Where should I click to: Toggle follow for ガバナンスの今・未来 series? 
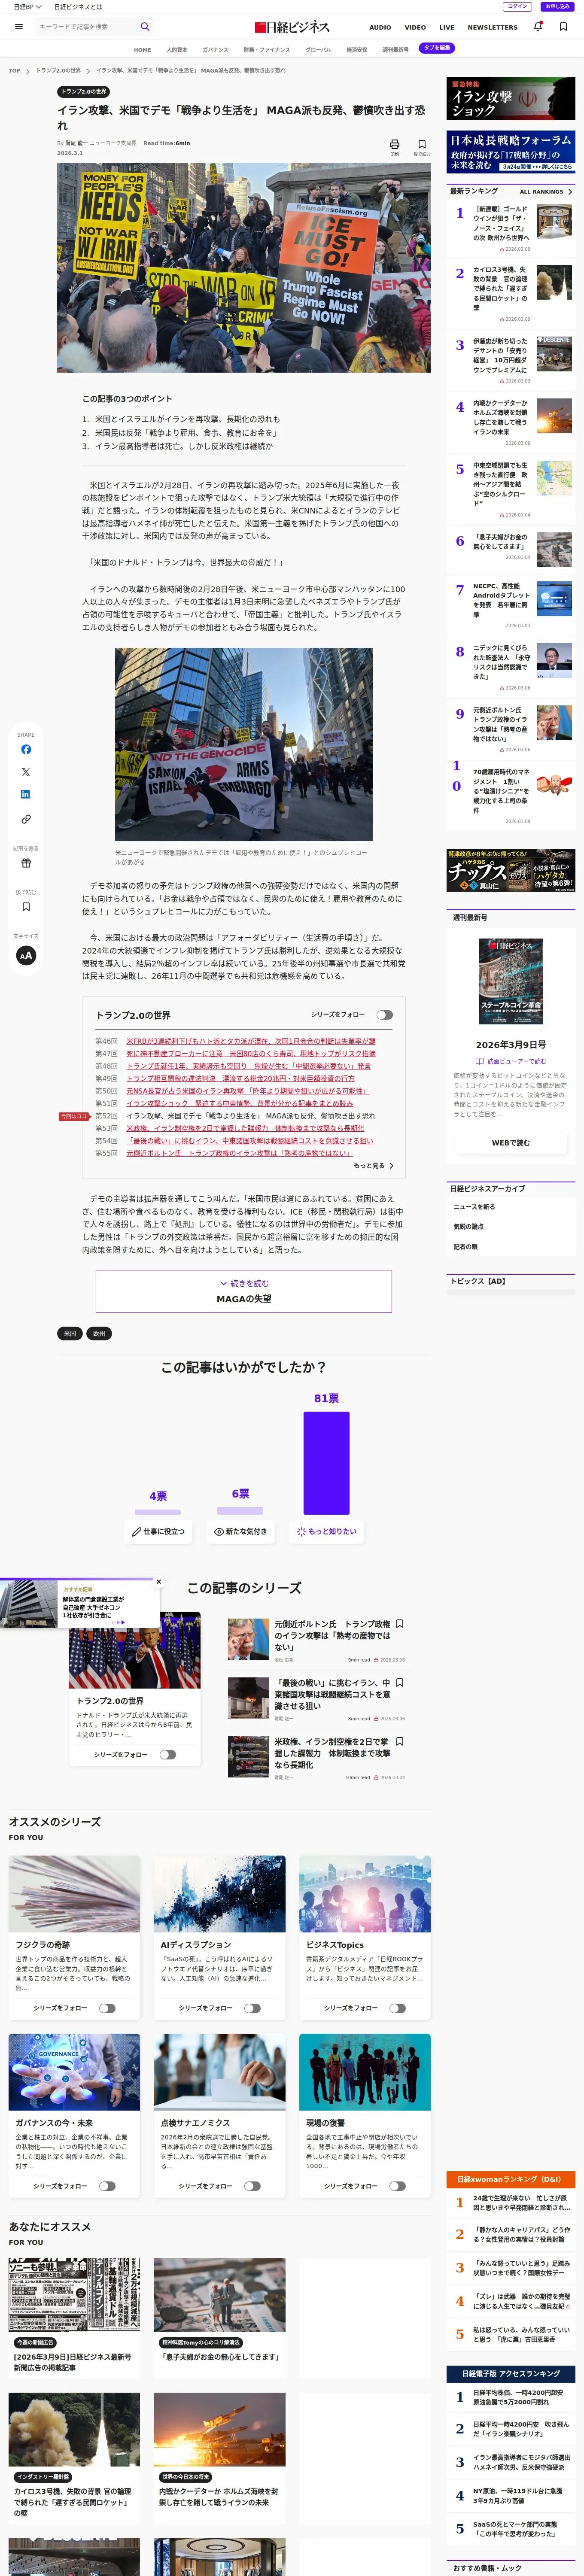click(x=107, y=2186)
